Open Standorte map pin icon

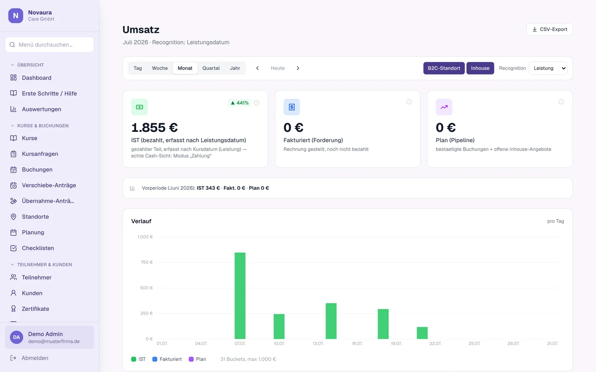click(13, 217)
